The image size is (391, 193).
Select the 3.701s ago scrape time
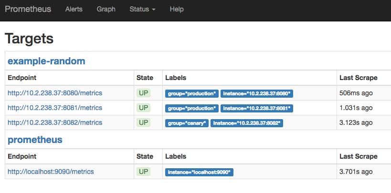[x=356, y=172]
